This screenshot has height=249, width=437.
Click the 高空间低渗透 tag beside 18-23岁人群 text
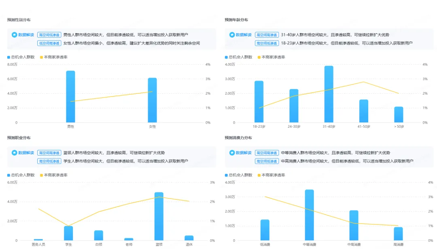pyautogui.click(x=267, y=43)
